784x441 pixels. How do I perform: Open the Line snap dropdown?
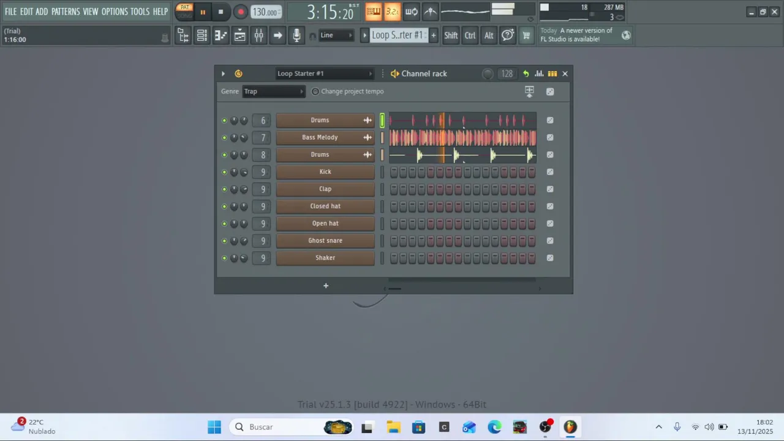click(336, 36)
